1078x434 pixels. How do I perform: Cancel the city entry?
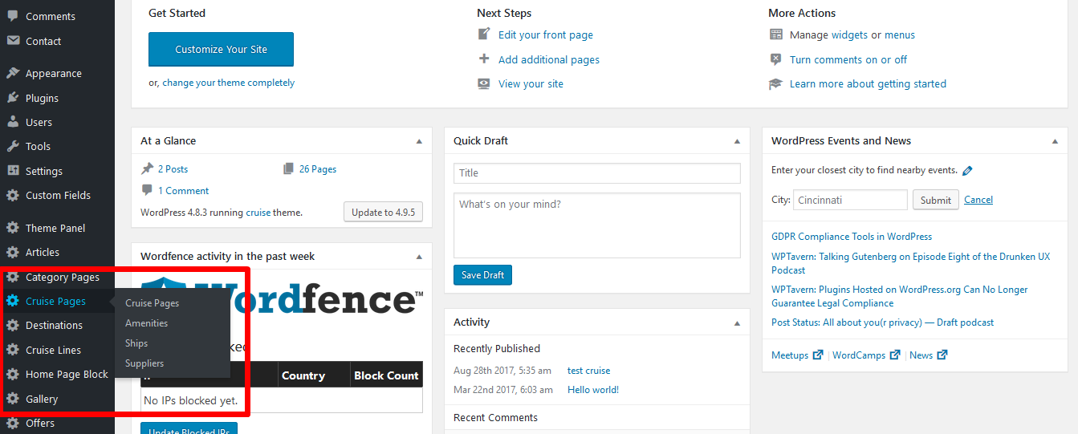[x=978, y=200]
